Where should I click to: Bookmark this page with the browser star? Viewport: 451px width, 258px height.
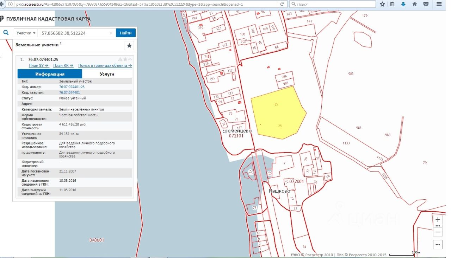(x=382, y=4)
